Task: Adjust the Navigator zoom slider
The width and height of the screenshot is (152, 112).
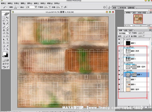Action: [x=141, y=25]
